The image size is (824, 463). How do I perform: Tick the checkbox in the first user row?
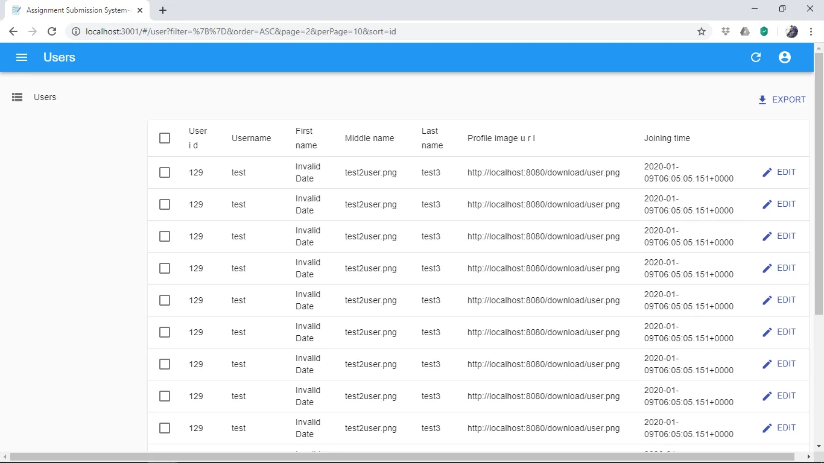pyautogui.click(x=165, y=172)
